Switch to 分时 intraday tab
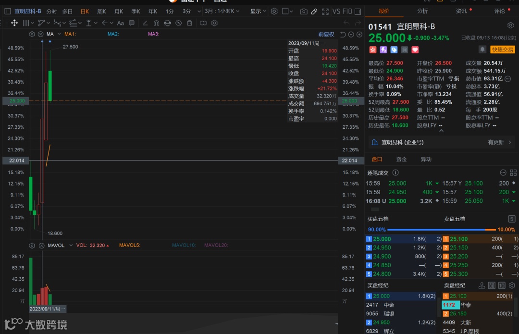Viewport: 519px width, 334px height. click(x=51, y=11)
